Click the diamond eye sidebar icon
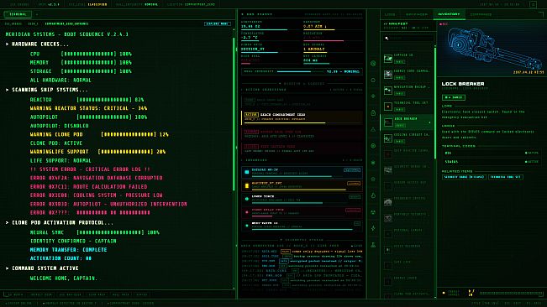 click(x=373, y=96)
